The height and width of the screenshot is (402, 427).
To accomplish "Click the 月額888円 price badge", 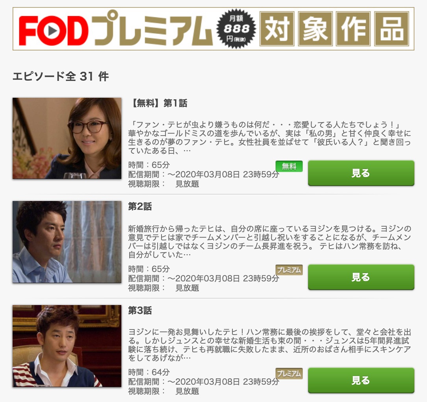I will coord(236,29).
